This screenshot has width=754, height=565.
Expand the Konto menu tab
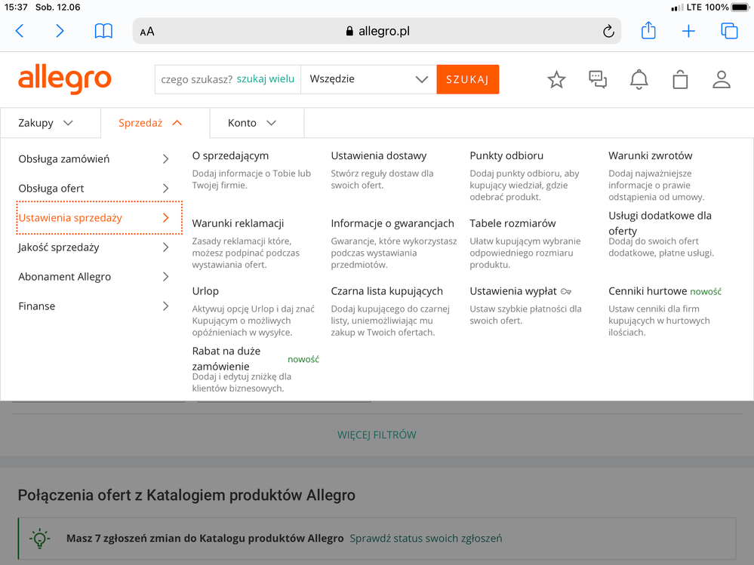(x=252, y=123)
